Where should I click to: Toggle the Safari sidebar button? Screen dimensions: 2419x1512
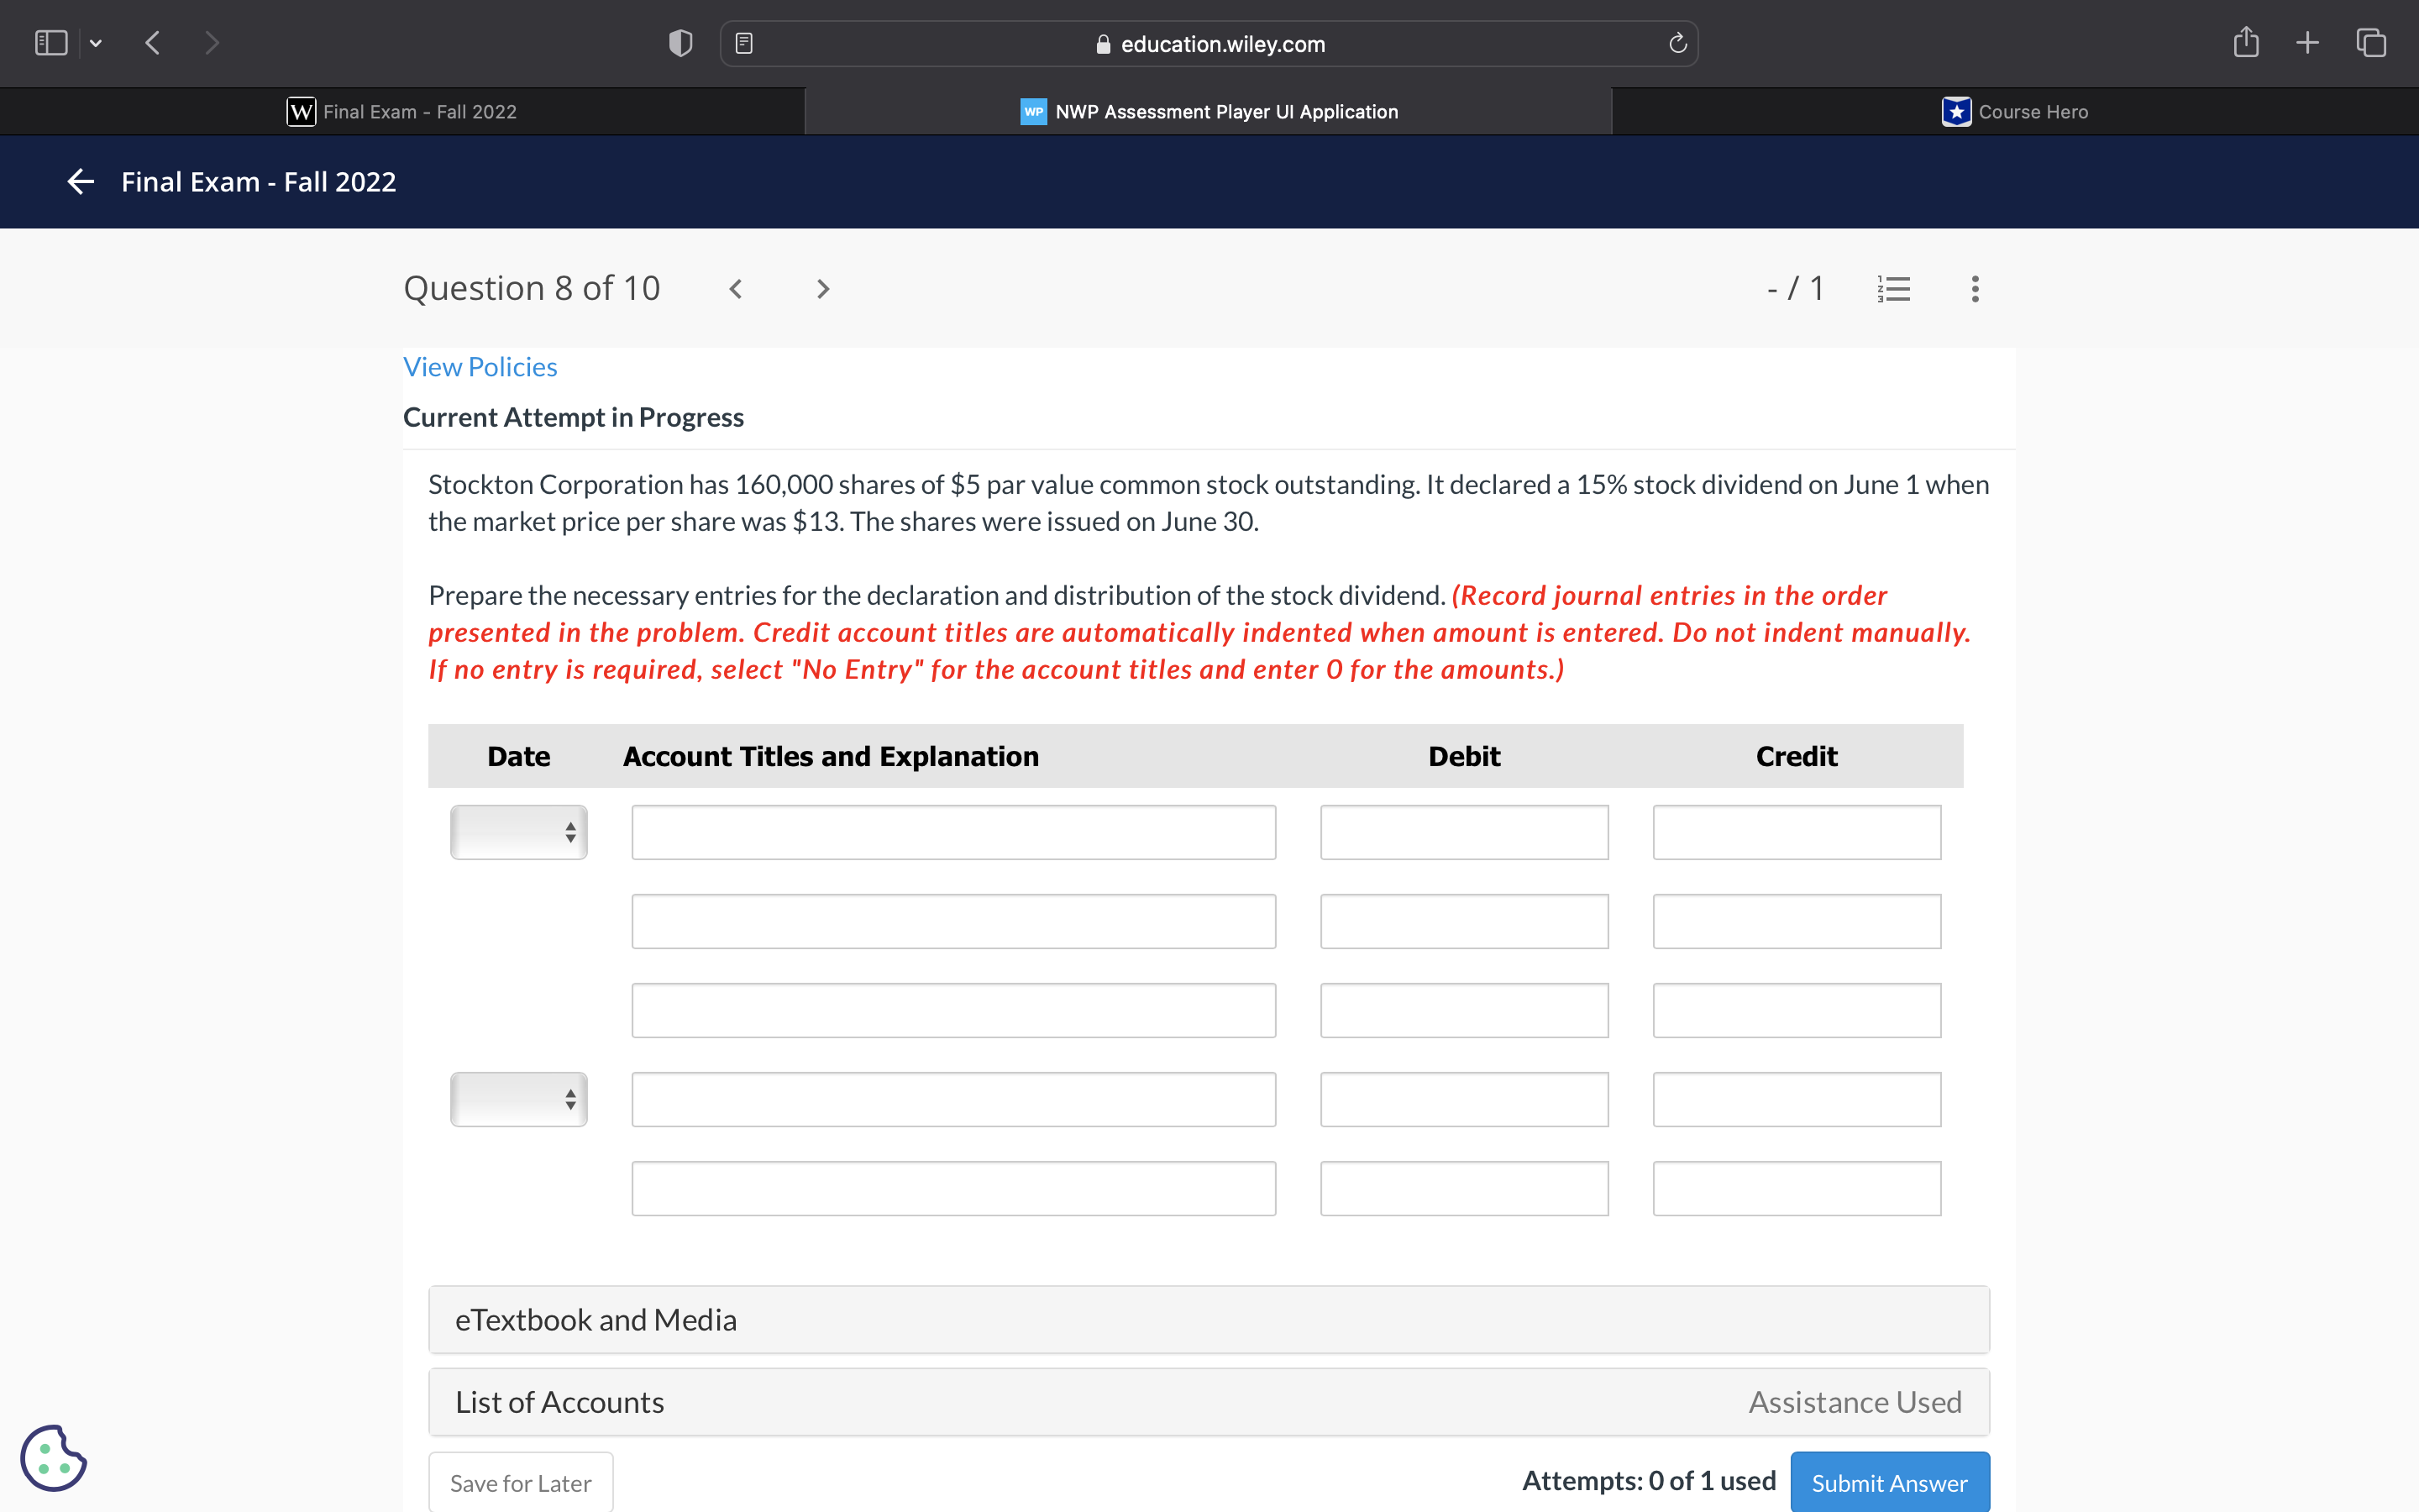(51, 43)
